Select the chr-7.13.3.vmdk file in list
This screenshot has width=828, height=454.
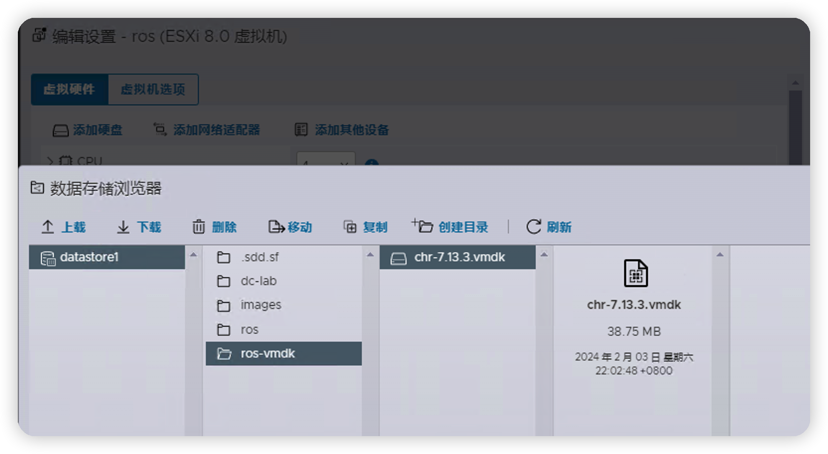(458, 257)
